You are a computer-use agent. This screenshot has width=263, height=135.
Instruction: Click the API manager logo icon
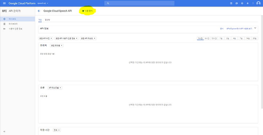pos(4,11)
